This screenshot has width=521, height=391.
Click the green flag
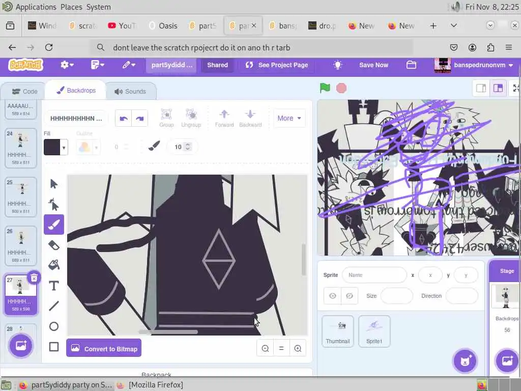pyautogui.click(x=325, y=88)
